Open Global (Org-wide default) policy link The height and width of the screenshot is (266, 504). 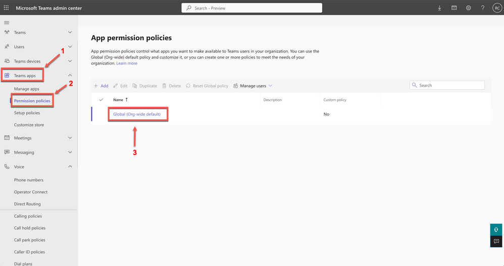137,114
